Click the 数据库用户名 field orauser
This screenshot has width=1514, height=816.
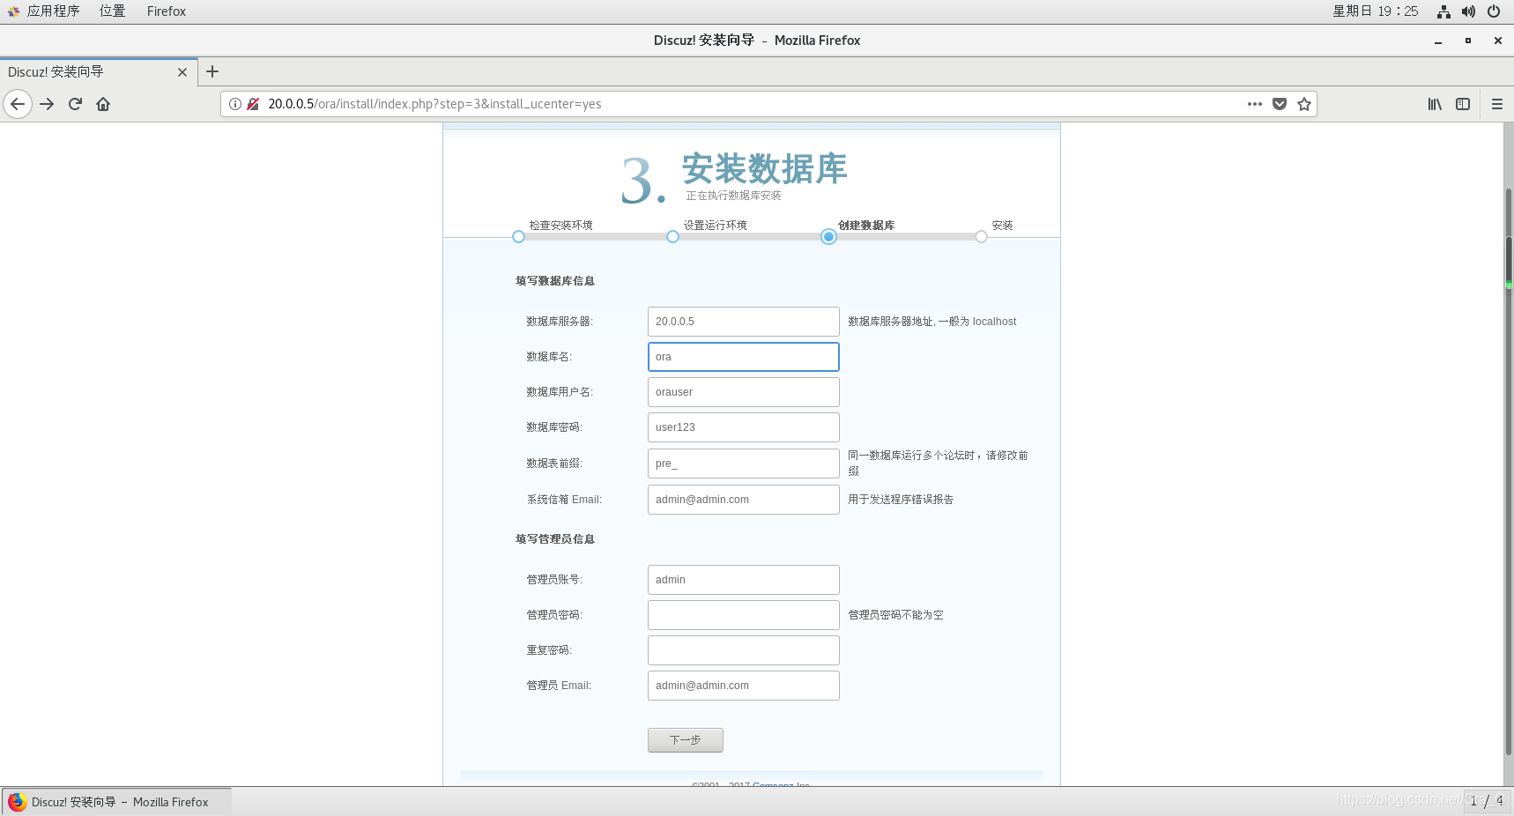pyautogui.click(x=744, y=392)
